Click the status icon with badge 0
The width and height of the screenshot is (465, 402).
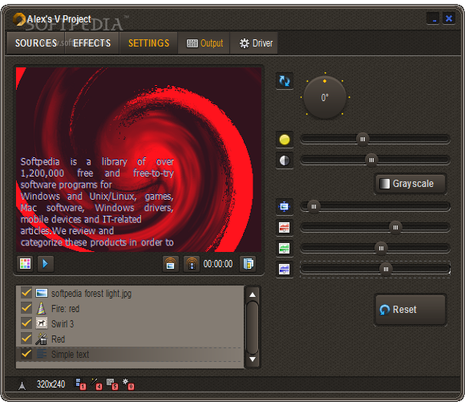tap(128, 384)
